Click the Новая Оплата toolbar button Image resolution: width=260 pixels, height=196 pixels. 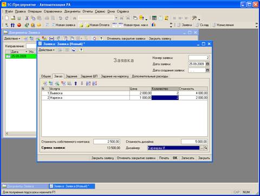tap(97, 25)
